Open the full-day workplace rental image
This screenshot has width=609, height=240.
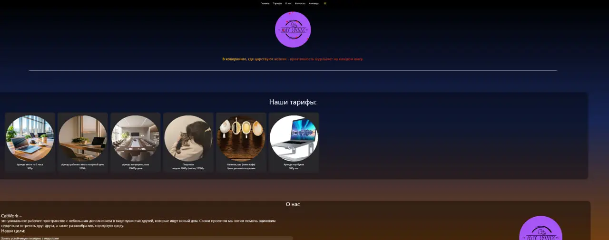83,138
